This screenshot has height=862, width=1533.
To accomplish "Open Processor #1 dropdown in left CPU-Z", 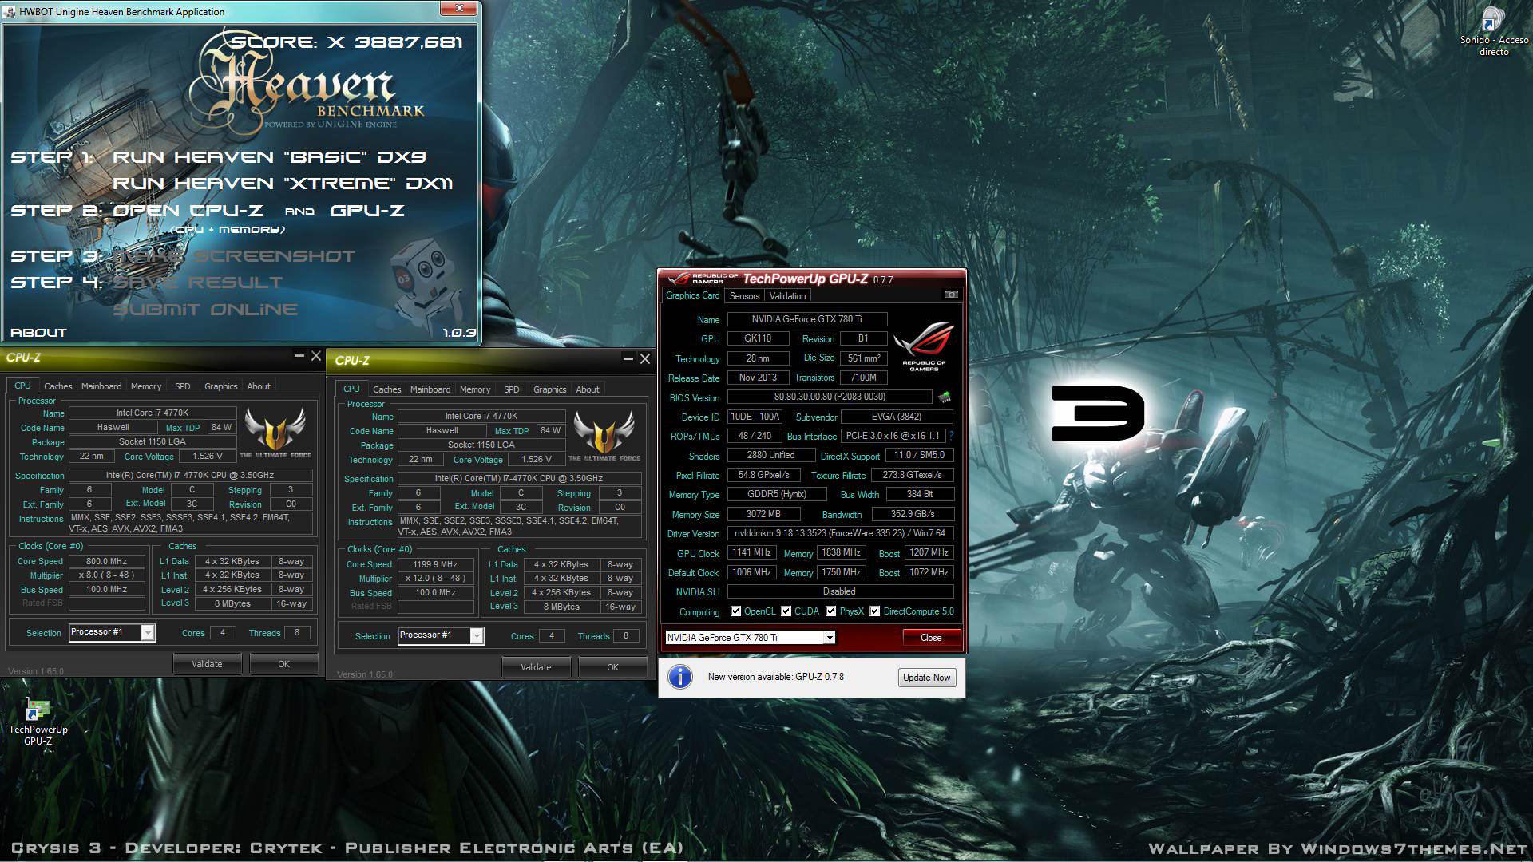I will click(148, 632).
